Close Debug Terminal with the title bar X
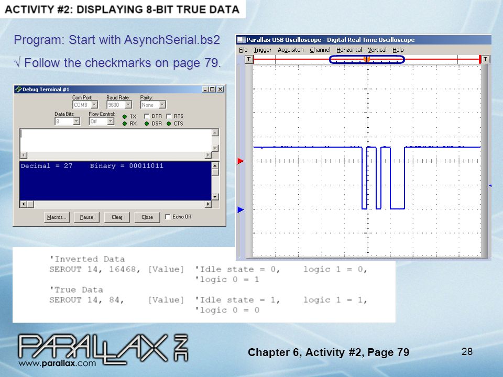This screenshot has height=377, width=503. 220,89
